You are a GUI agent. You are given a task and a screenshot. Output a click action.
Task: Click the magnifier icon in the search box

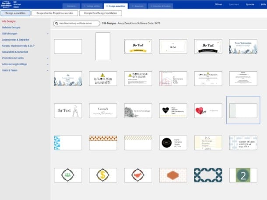pos(56,24)
